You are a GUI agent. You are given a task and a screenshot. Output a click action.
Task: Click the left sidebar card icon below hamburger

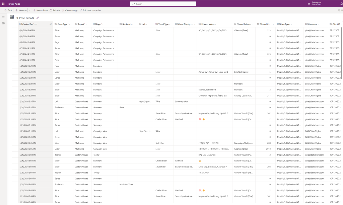pyautogui.click(x=3, y=23)
